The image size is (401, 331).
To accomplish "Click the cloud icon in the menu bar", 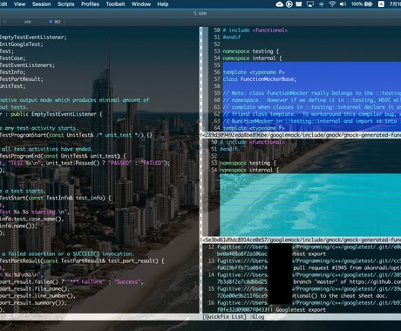I will coord(279,4).
